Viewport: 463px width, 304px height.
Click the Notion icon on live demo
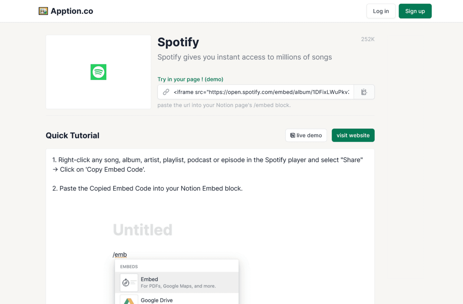click(x=293, y=136)
